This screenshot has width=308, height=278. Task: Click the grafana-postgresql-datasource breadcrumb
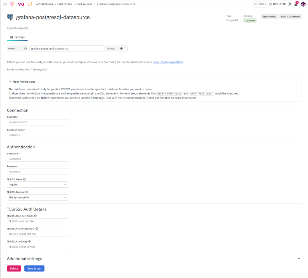pos(116,4)
